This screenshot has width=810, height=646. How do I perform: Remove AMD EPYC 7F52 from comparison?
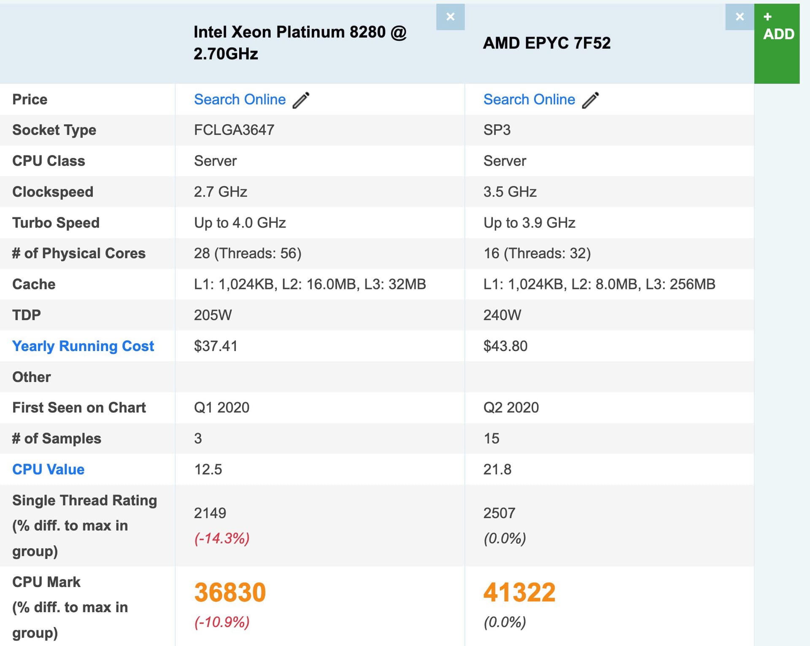click(740, 17)
